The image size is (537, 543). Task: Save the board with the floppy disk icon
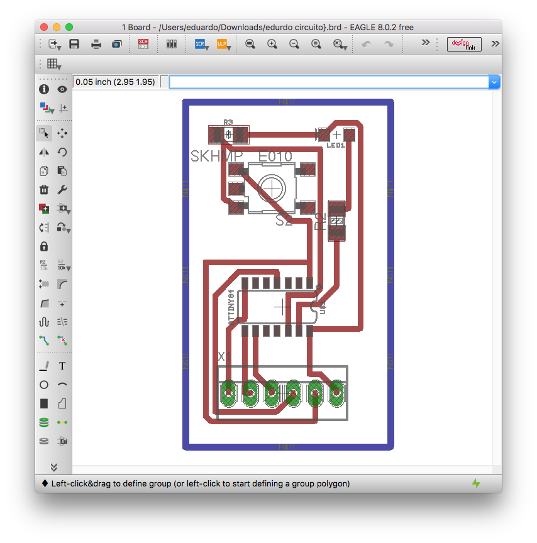click(74, 44)
